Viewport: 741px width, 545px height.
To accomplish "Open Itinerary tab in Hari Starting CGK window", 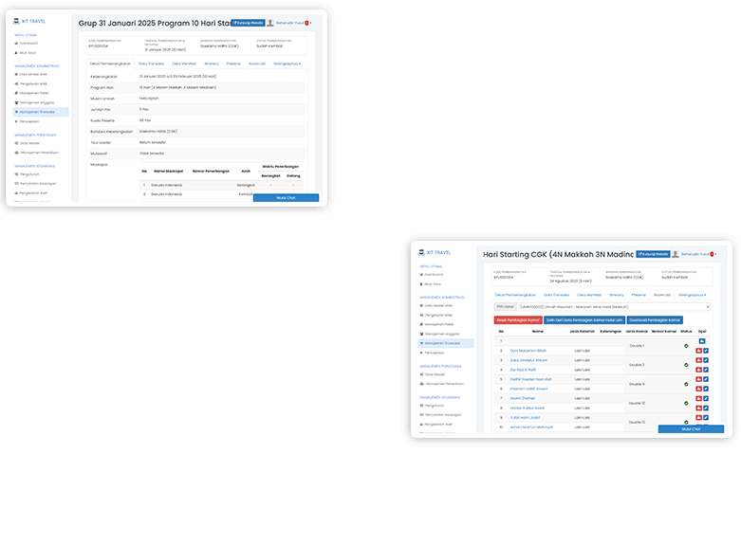I will (x=617, y=295).
